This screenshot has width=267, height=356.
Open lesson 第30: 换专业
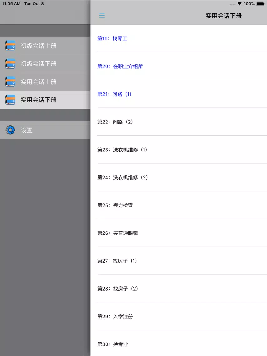(x=113, y=344)
